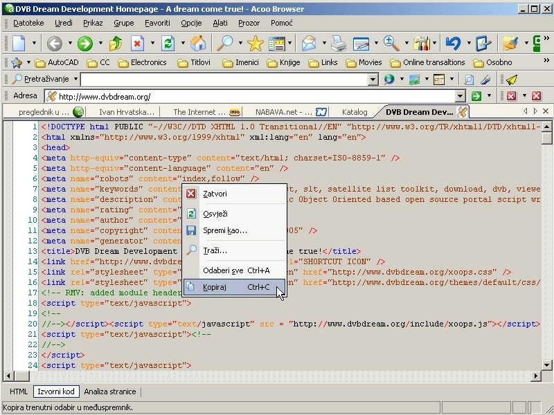Click the vertical scrollbar down arrow
The width and height of the screenshot is (554, 415).
(x=546, y=365)
